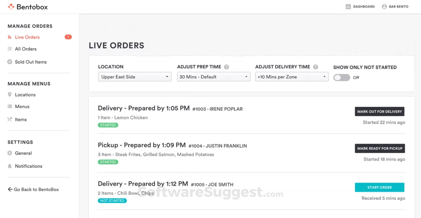
Task: Click the Locations pin icon
Action: click(x=10, y=95)
